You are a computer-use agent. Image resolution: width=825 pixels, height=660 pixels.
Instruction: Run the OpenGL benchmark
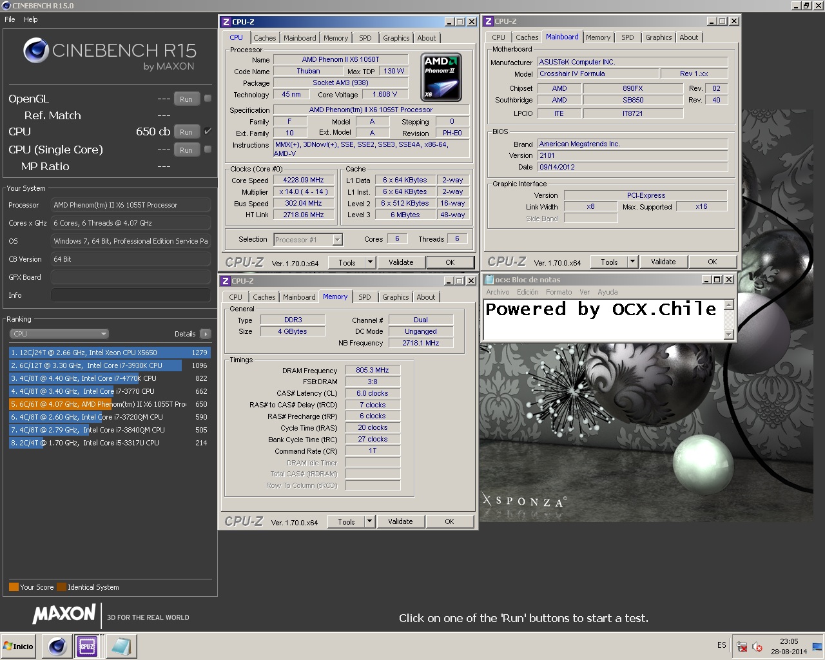[186, 99]
